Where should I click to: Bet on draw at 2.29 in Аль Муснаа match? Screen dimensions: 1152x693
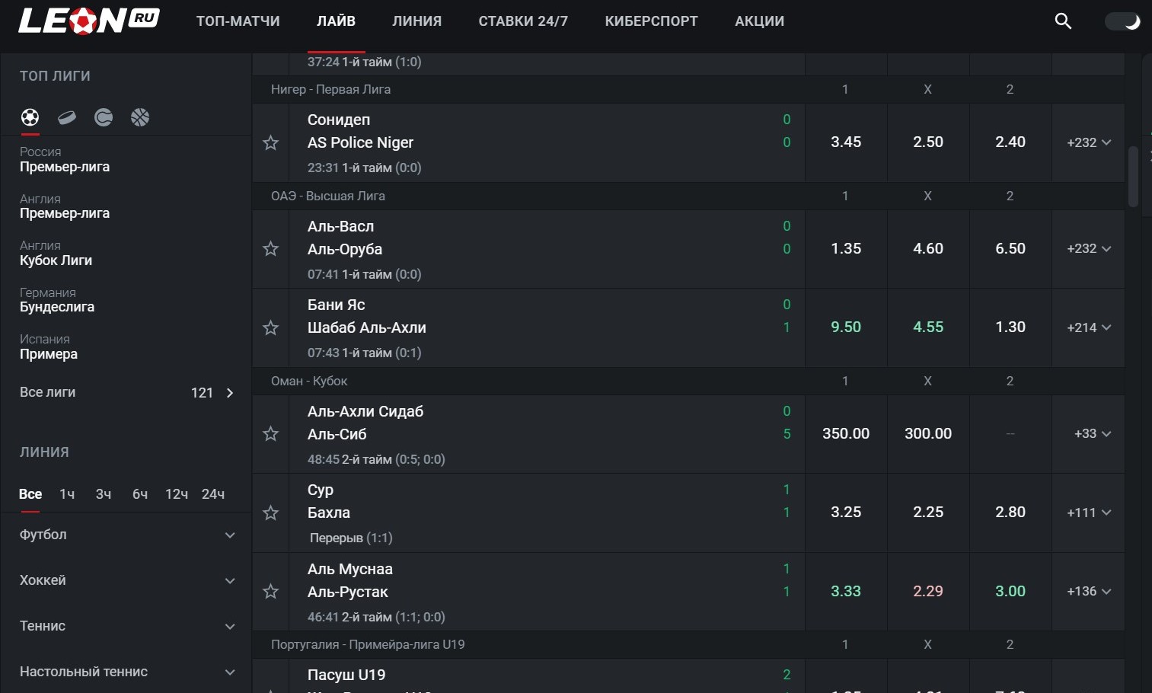pos(928,591)
